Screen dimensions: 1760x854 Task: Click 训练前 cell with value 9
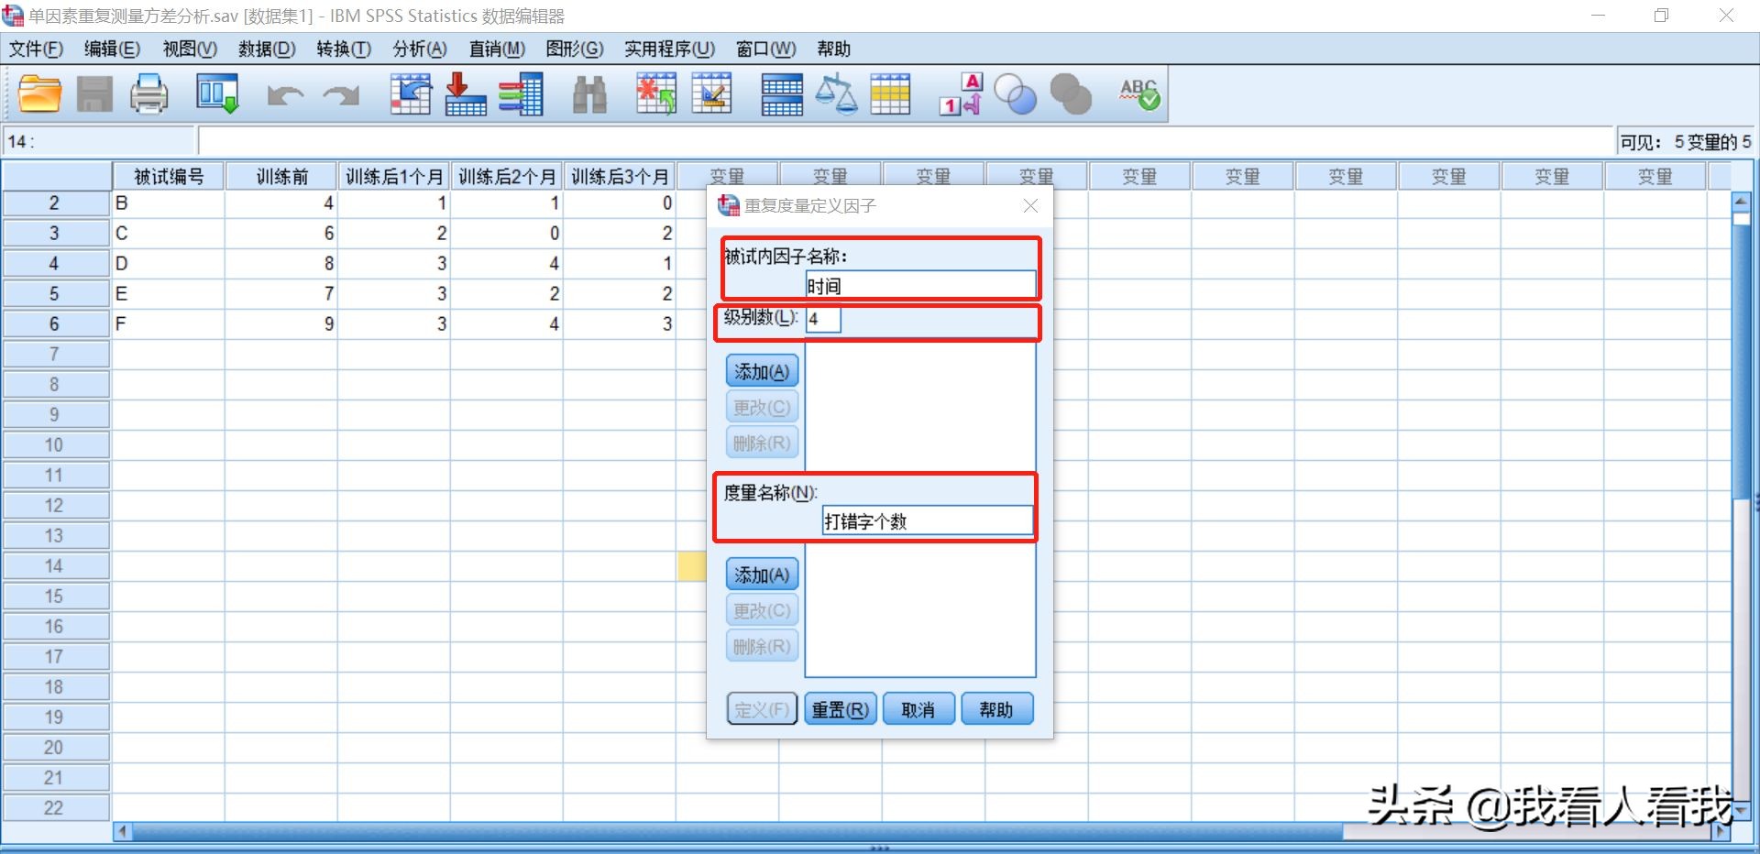coord(281,324)
